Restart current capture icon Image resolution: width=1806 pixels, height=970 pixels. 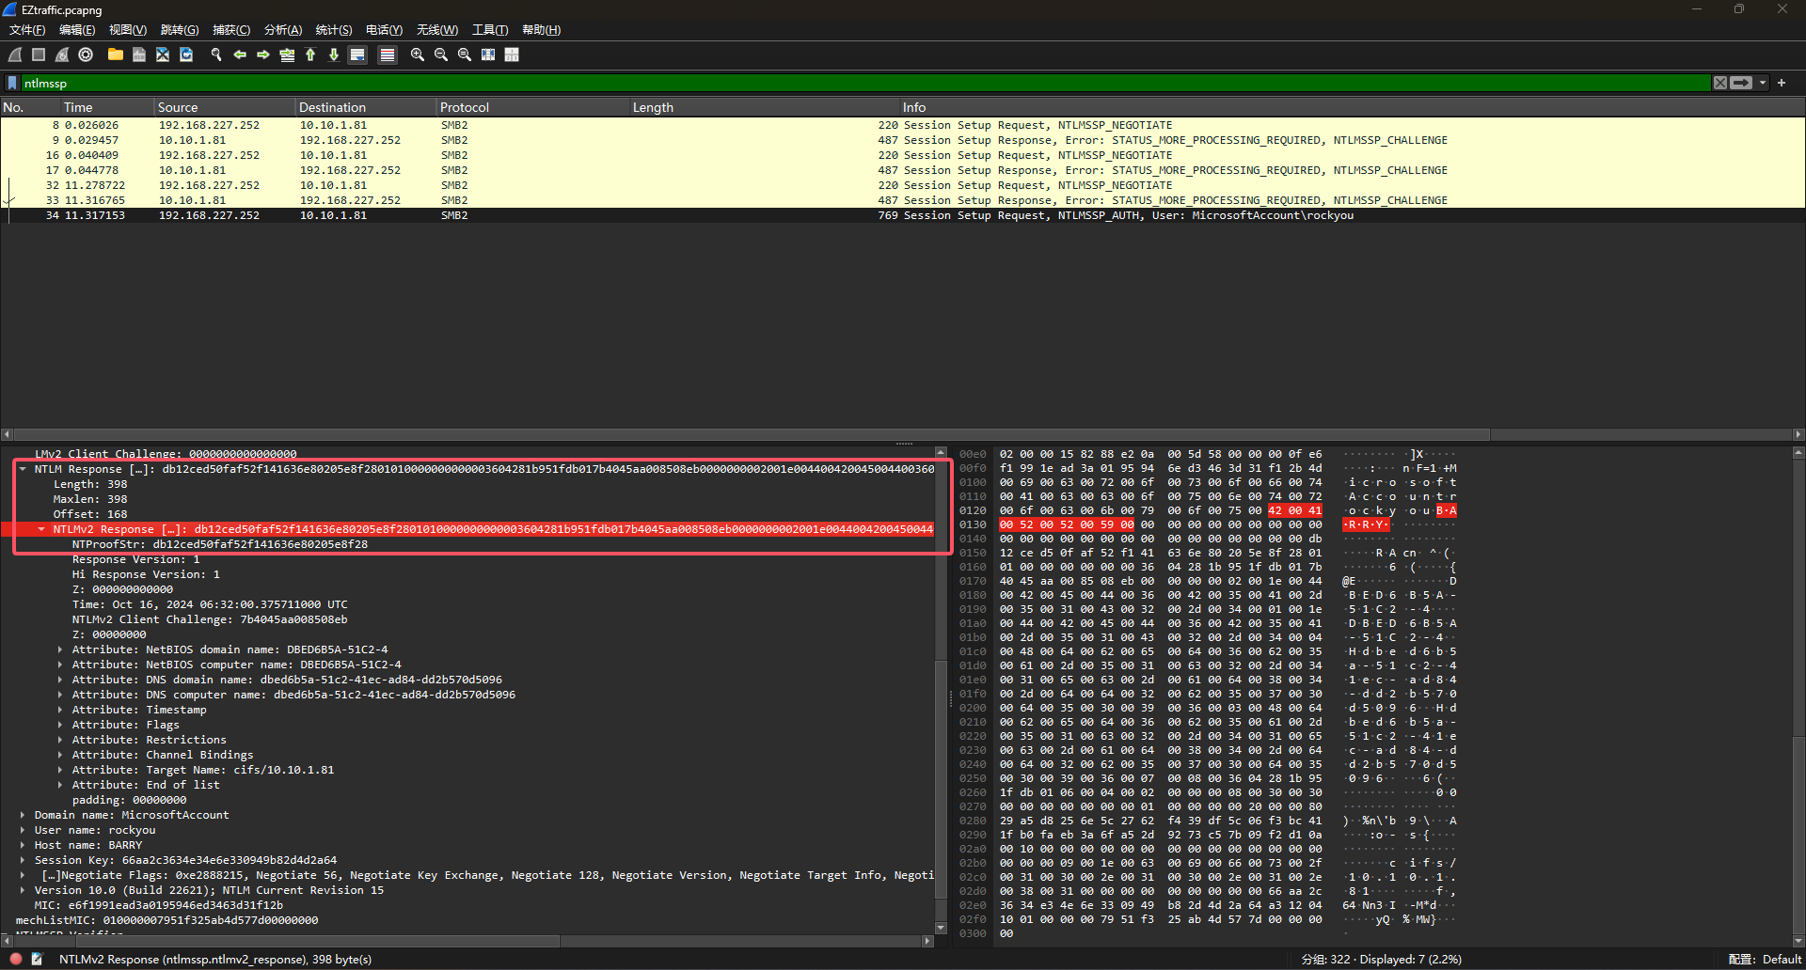(x=62, y=55)
